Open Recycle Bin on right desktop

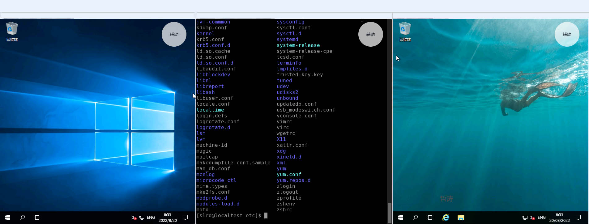coord(405,32)
